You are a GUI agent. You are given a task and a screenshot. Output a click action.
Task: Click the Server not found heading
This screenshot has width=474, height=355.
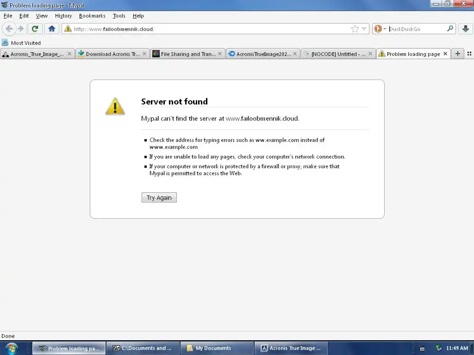click(175, 101)
